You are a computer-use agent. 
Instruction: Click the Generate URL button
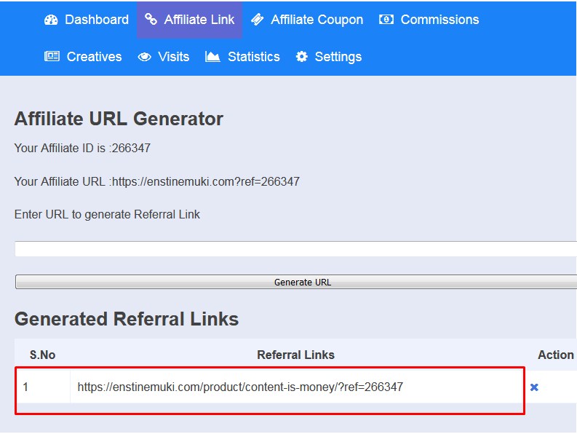click(296, 282)
